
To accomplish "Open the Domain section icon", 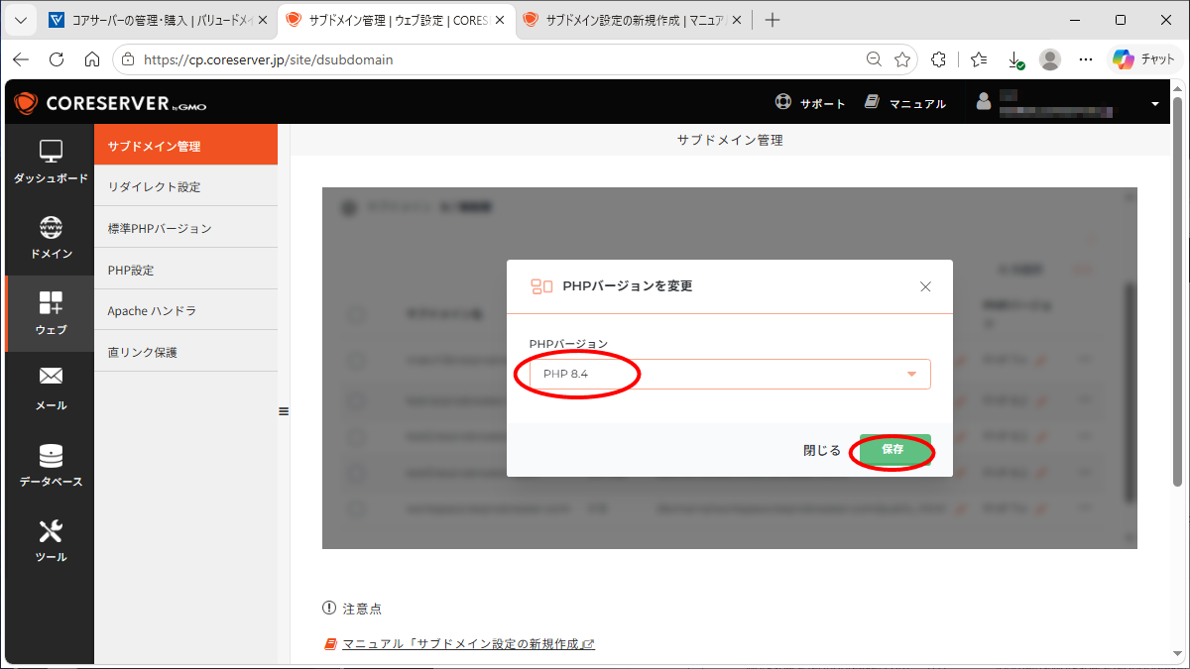I will [51, 228].
